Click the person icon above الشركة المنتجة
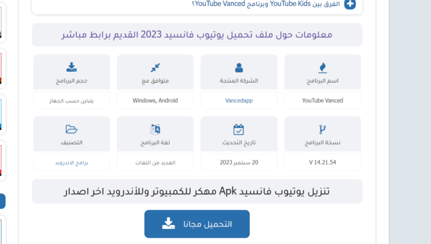Screen dimensions: 431x244 coord(239,68)
